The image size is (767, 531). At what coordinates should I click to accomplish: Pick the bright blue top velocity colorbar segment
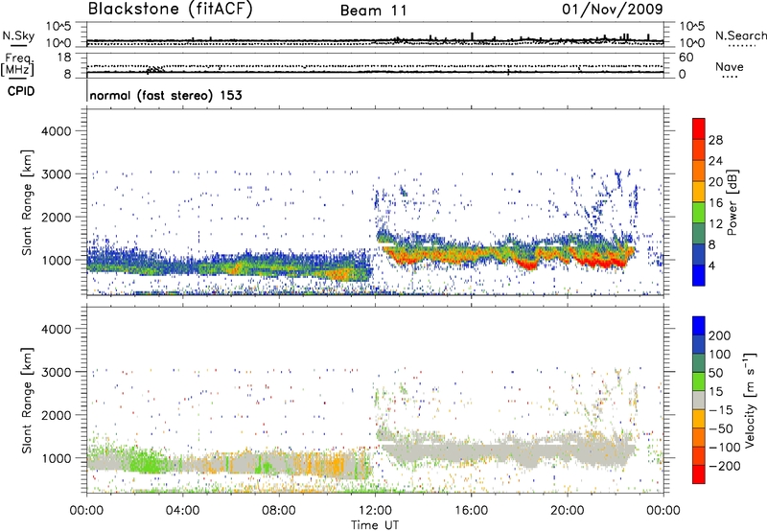(699, 326)
